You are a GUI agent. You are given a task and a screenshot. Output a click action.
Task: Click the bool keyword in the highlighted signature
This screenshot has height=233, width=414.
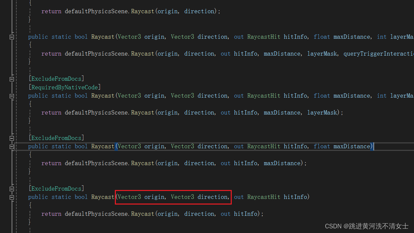pos(81,146)
